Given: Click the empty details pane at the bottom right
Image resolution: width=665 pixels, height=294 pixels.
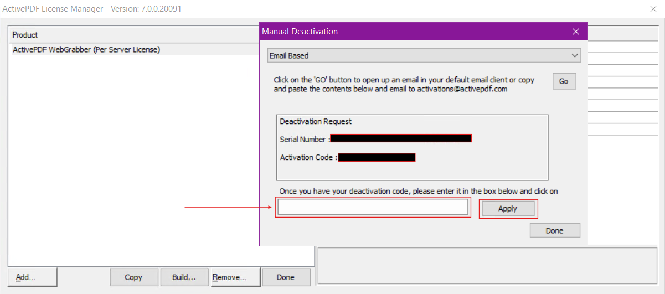Looking at the screenshot, I should click(487, 266).
